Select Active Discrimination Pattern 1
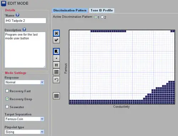The image size is (178, 136). point(95,17)
